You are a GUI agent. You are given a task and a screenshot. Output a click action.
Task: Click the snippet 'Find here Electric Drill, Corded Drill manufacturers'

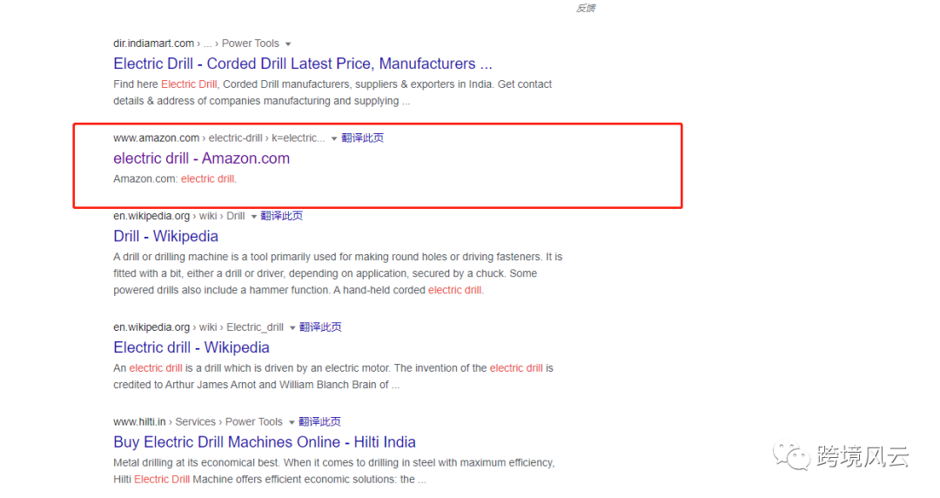[332, 92]
